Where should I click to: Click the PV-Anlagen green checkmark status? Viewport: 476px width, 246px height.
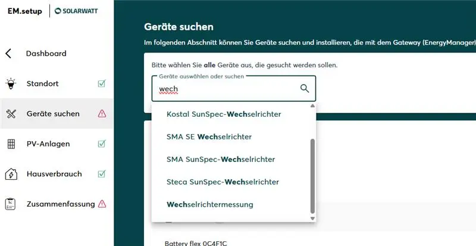pos(102,144)
